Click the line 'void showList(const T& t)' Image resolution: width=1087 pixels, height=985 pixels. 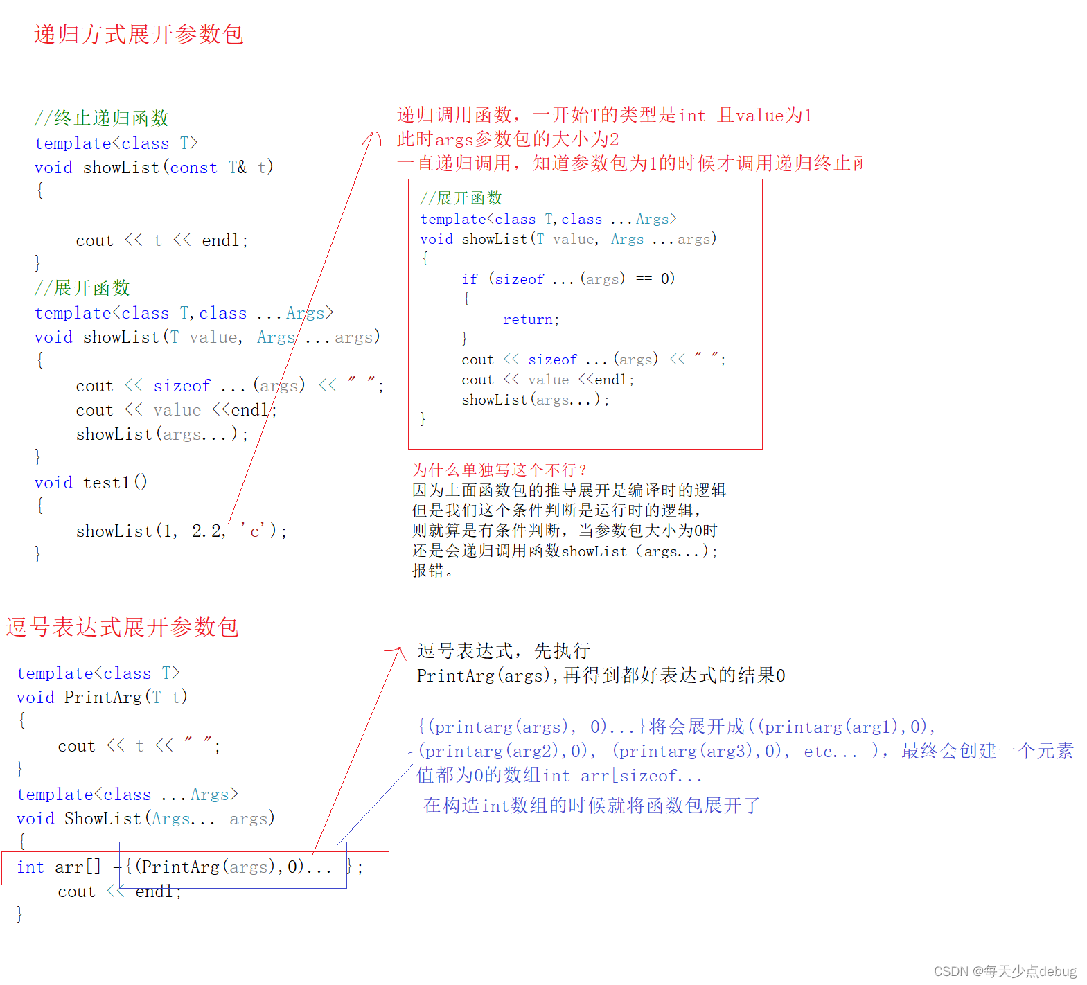(x=154, y=168)
